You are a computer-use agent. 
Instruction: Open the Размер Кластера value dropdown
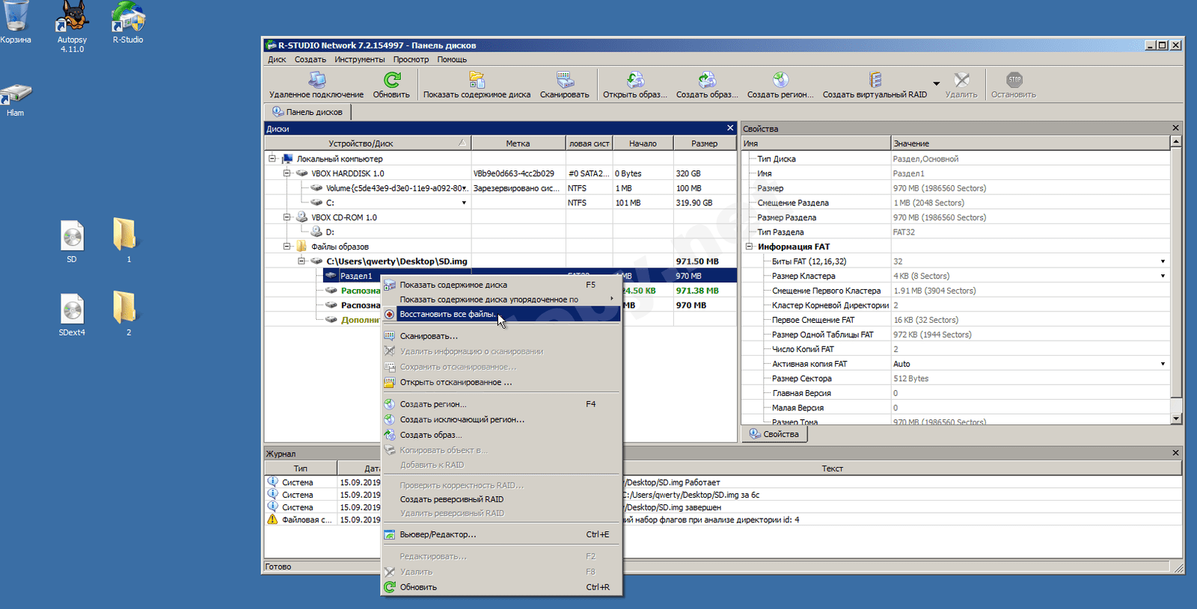pos(1162,276)
